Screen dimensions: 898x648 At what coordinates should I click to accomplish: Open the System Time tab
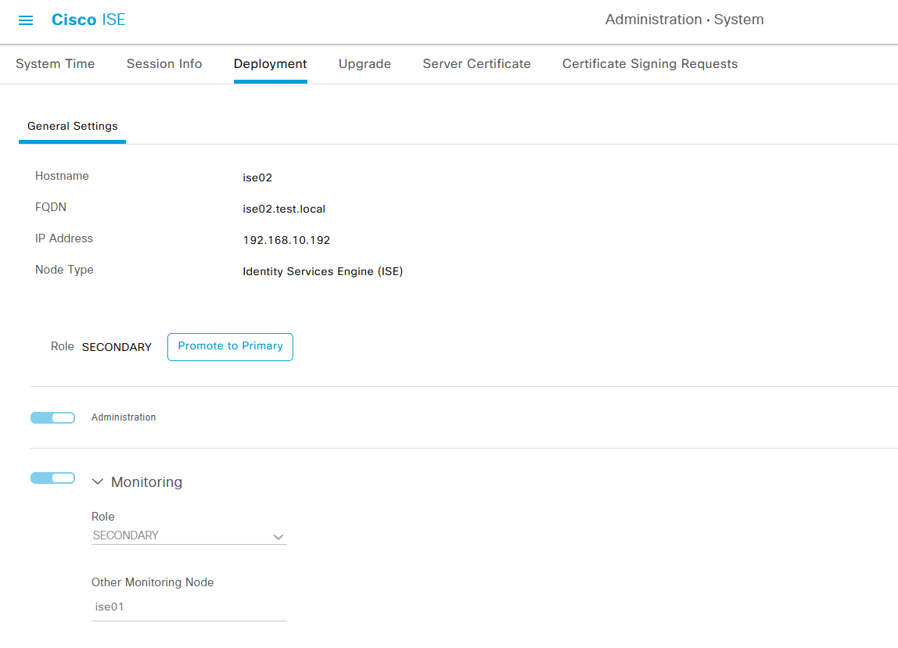55,63
